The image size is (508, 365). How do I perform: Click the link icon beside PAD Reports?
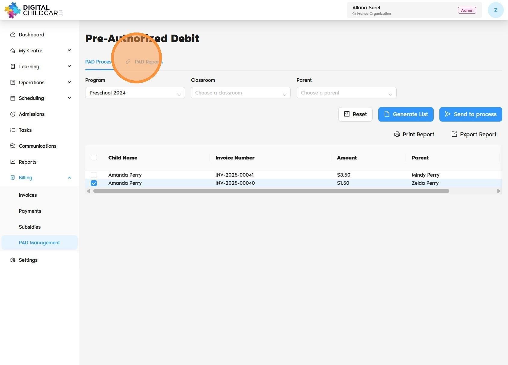click(x=128, y=62)
